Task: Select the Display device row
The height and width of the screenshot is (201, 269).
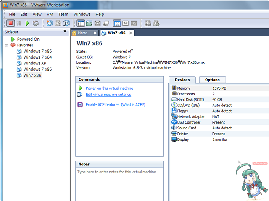Action: (220, 139)
